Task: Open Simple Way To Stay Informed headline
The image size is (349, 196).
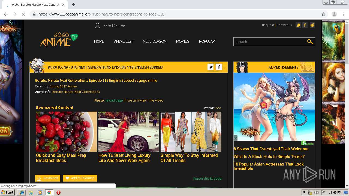Action: tap(189, 158)
